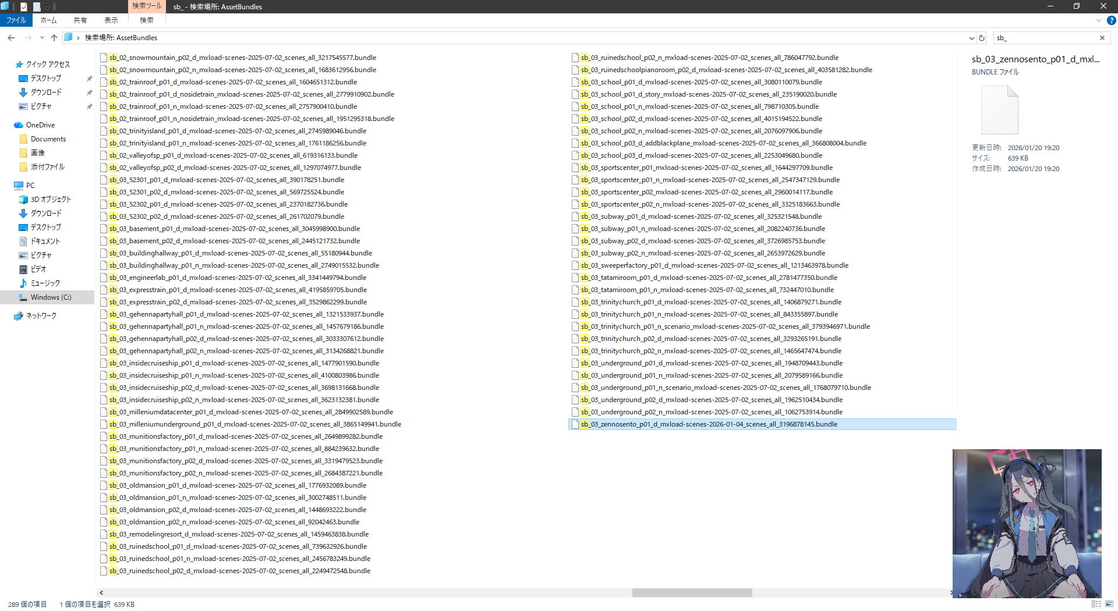This screenshot has width=1118, height=611.
Task: Switch to details view in status bar
Action: 1096,604
